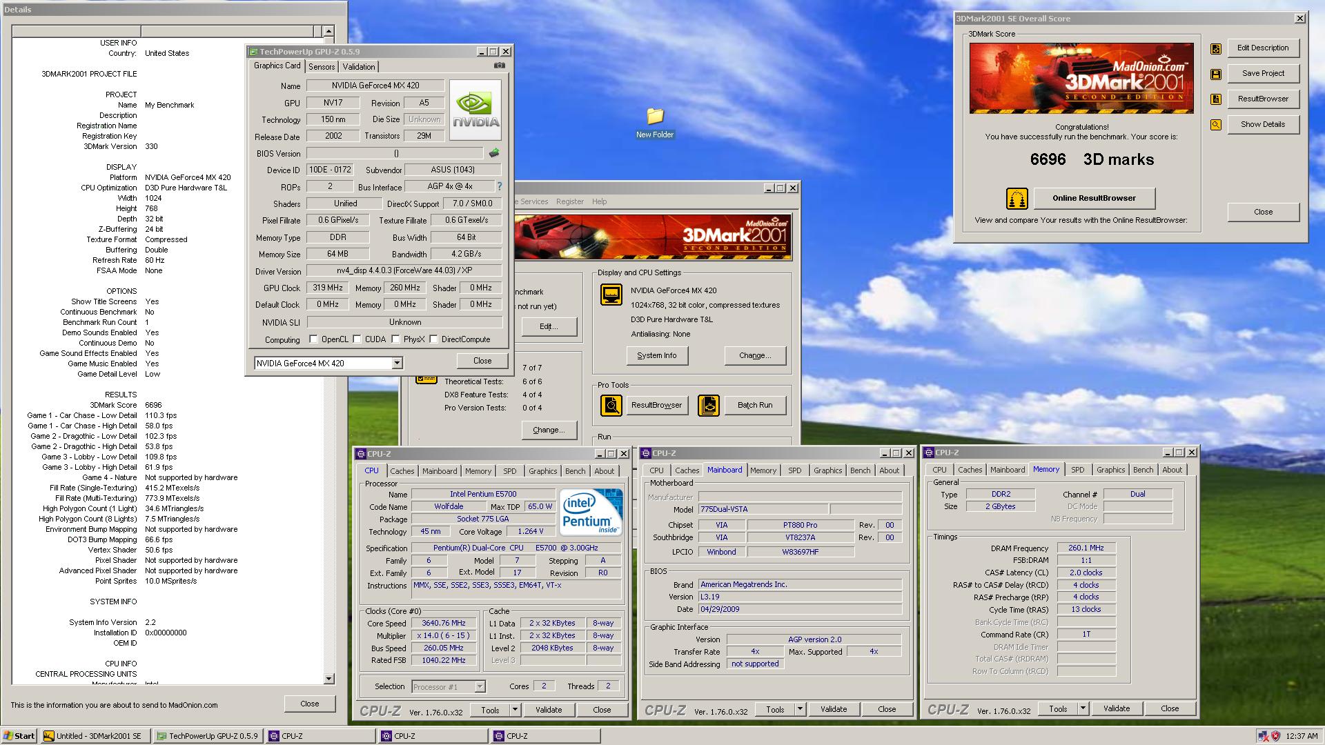Toggle the CUDA checkbox
The height and width of the screenshot is (745, 1325).
click(x=357, y=339)
